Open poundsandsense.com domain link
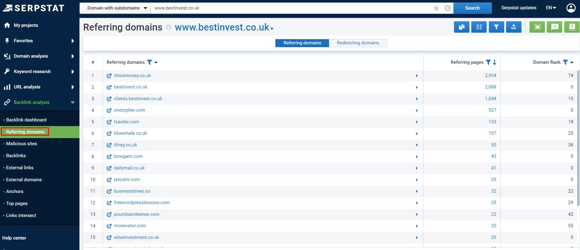580x250 pixels. pyautogui.click(x=136, y=214)
